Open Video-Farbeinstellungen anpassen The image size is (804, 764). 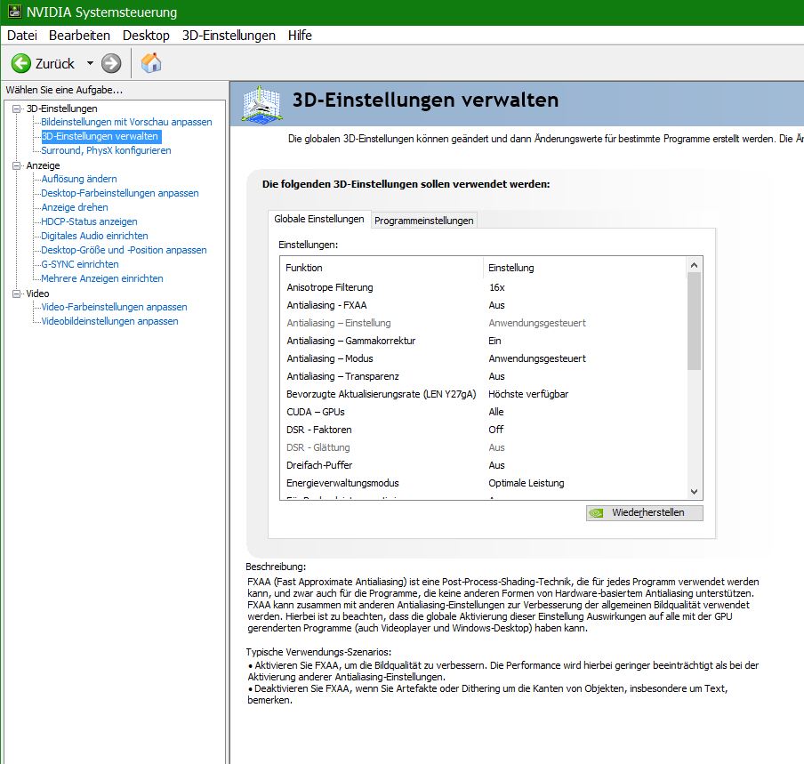(x=114, y=307)
